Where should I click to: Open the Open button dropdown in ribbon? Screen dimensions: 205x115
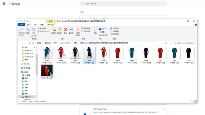point(105,29)
